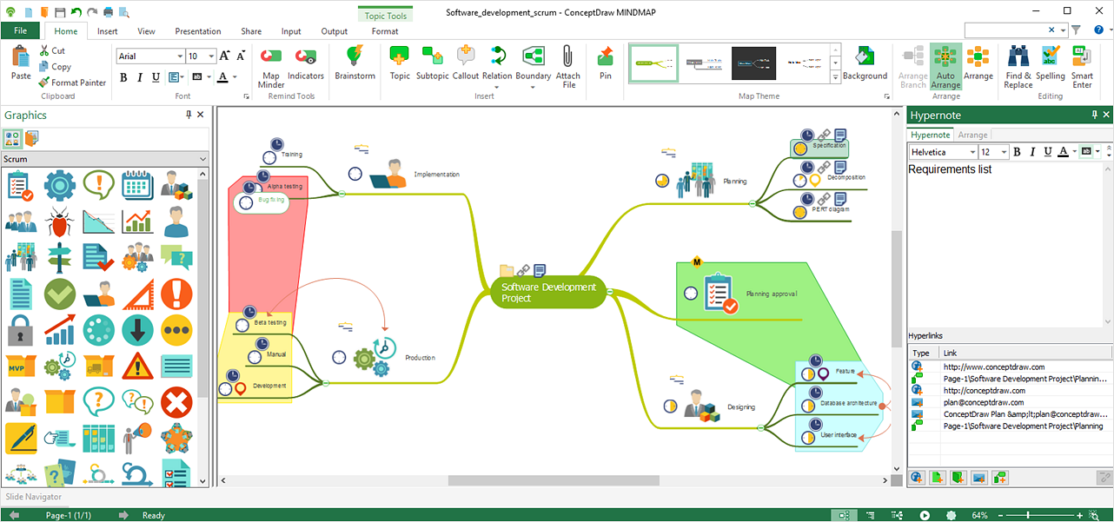Switch to the View ribbon tab

146,31
